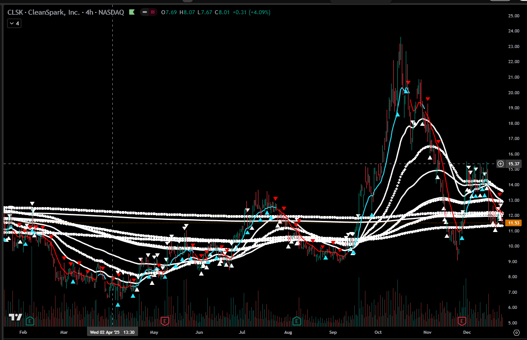
Task: Click the CLSK CleanSpark, Inc. symbol title
Action: [66, 12]
